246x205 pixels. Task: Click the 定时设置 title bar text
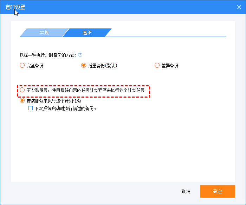[15, 7]
